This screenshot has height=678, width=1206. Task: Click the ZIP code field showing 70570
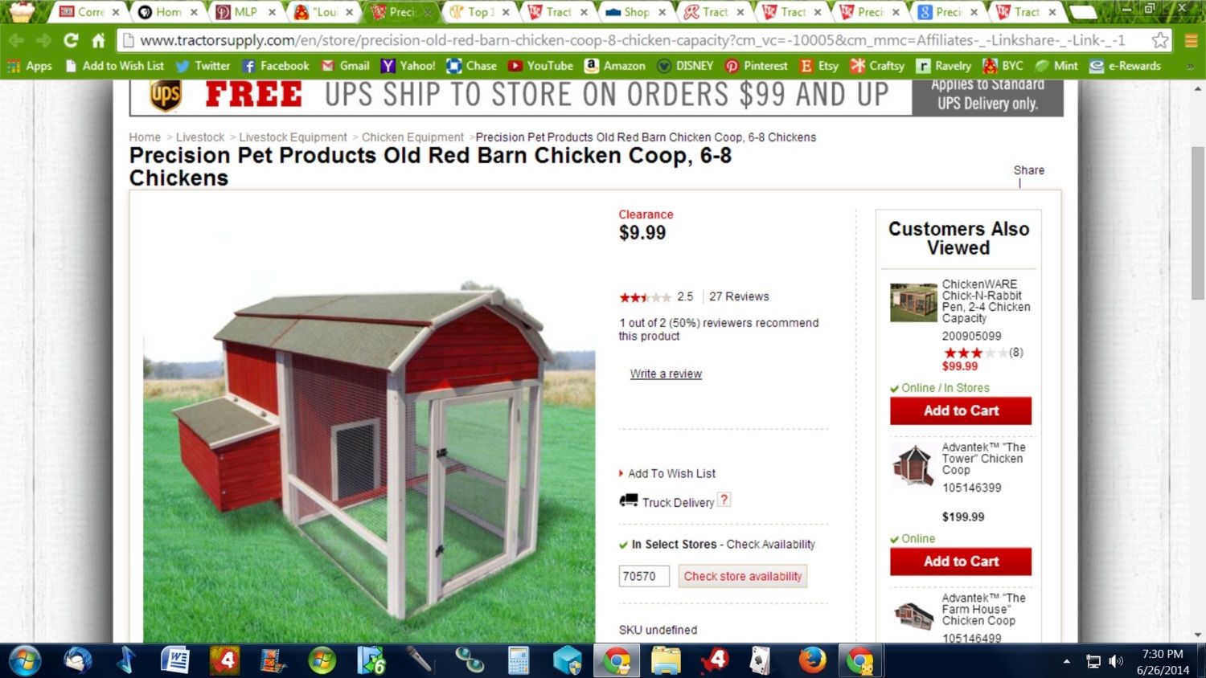click(x=644, y=576)
